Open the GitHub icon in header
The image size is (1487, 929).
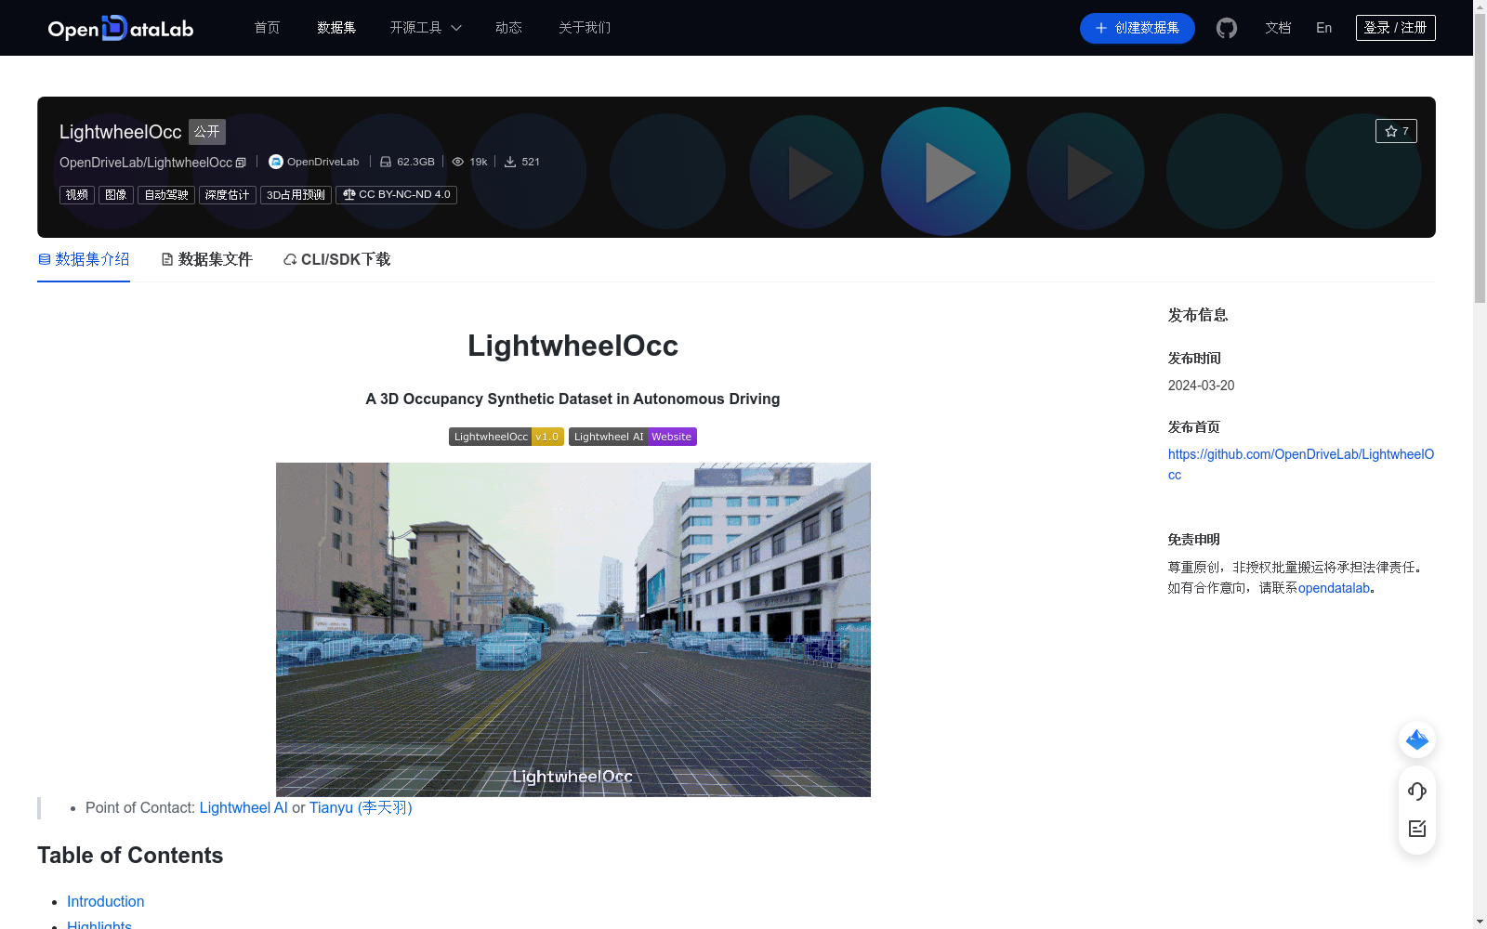pos(1227,28)
